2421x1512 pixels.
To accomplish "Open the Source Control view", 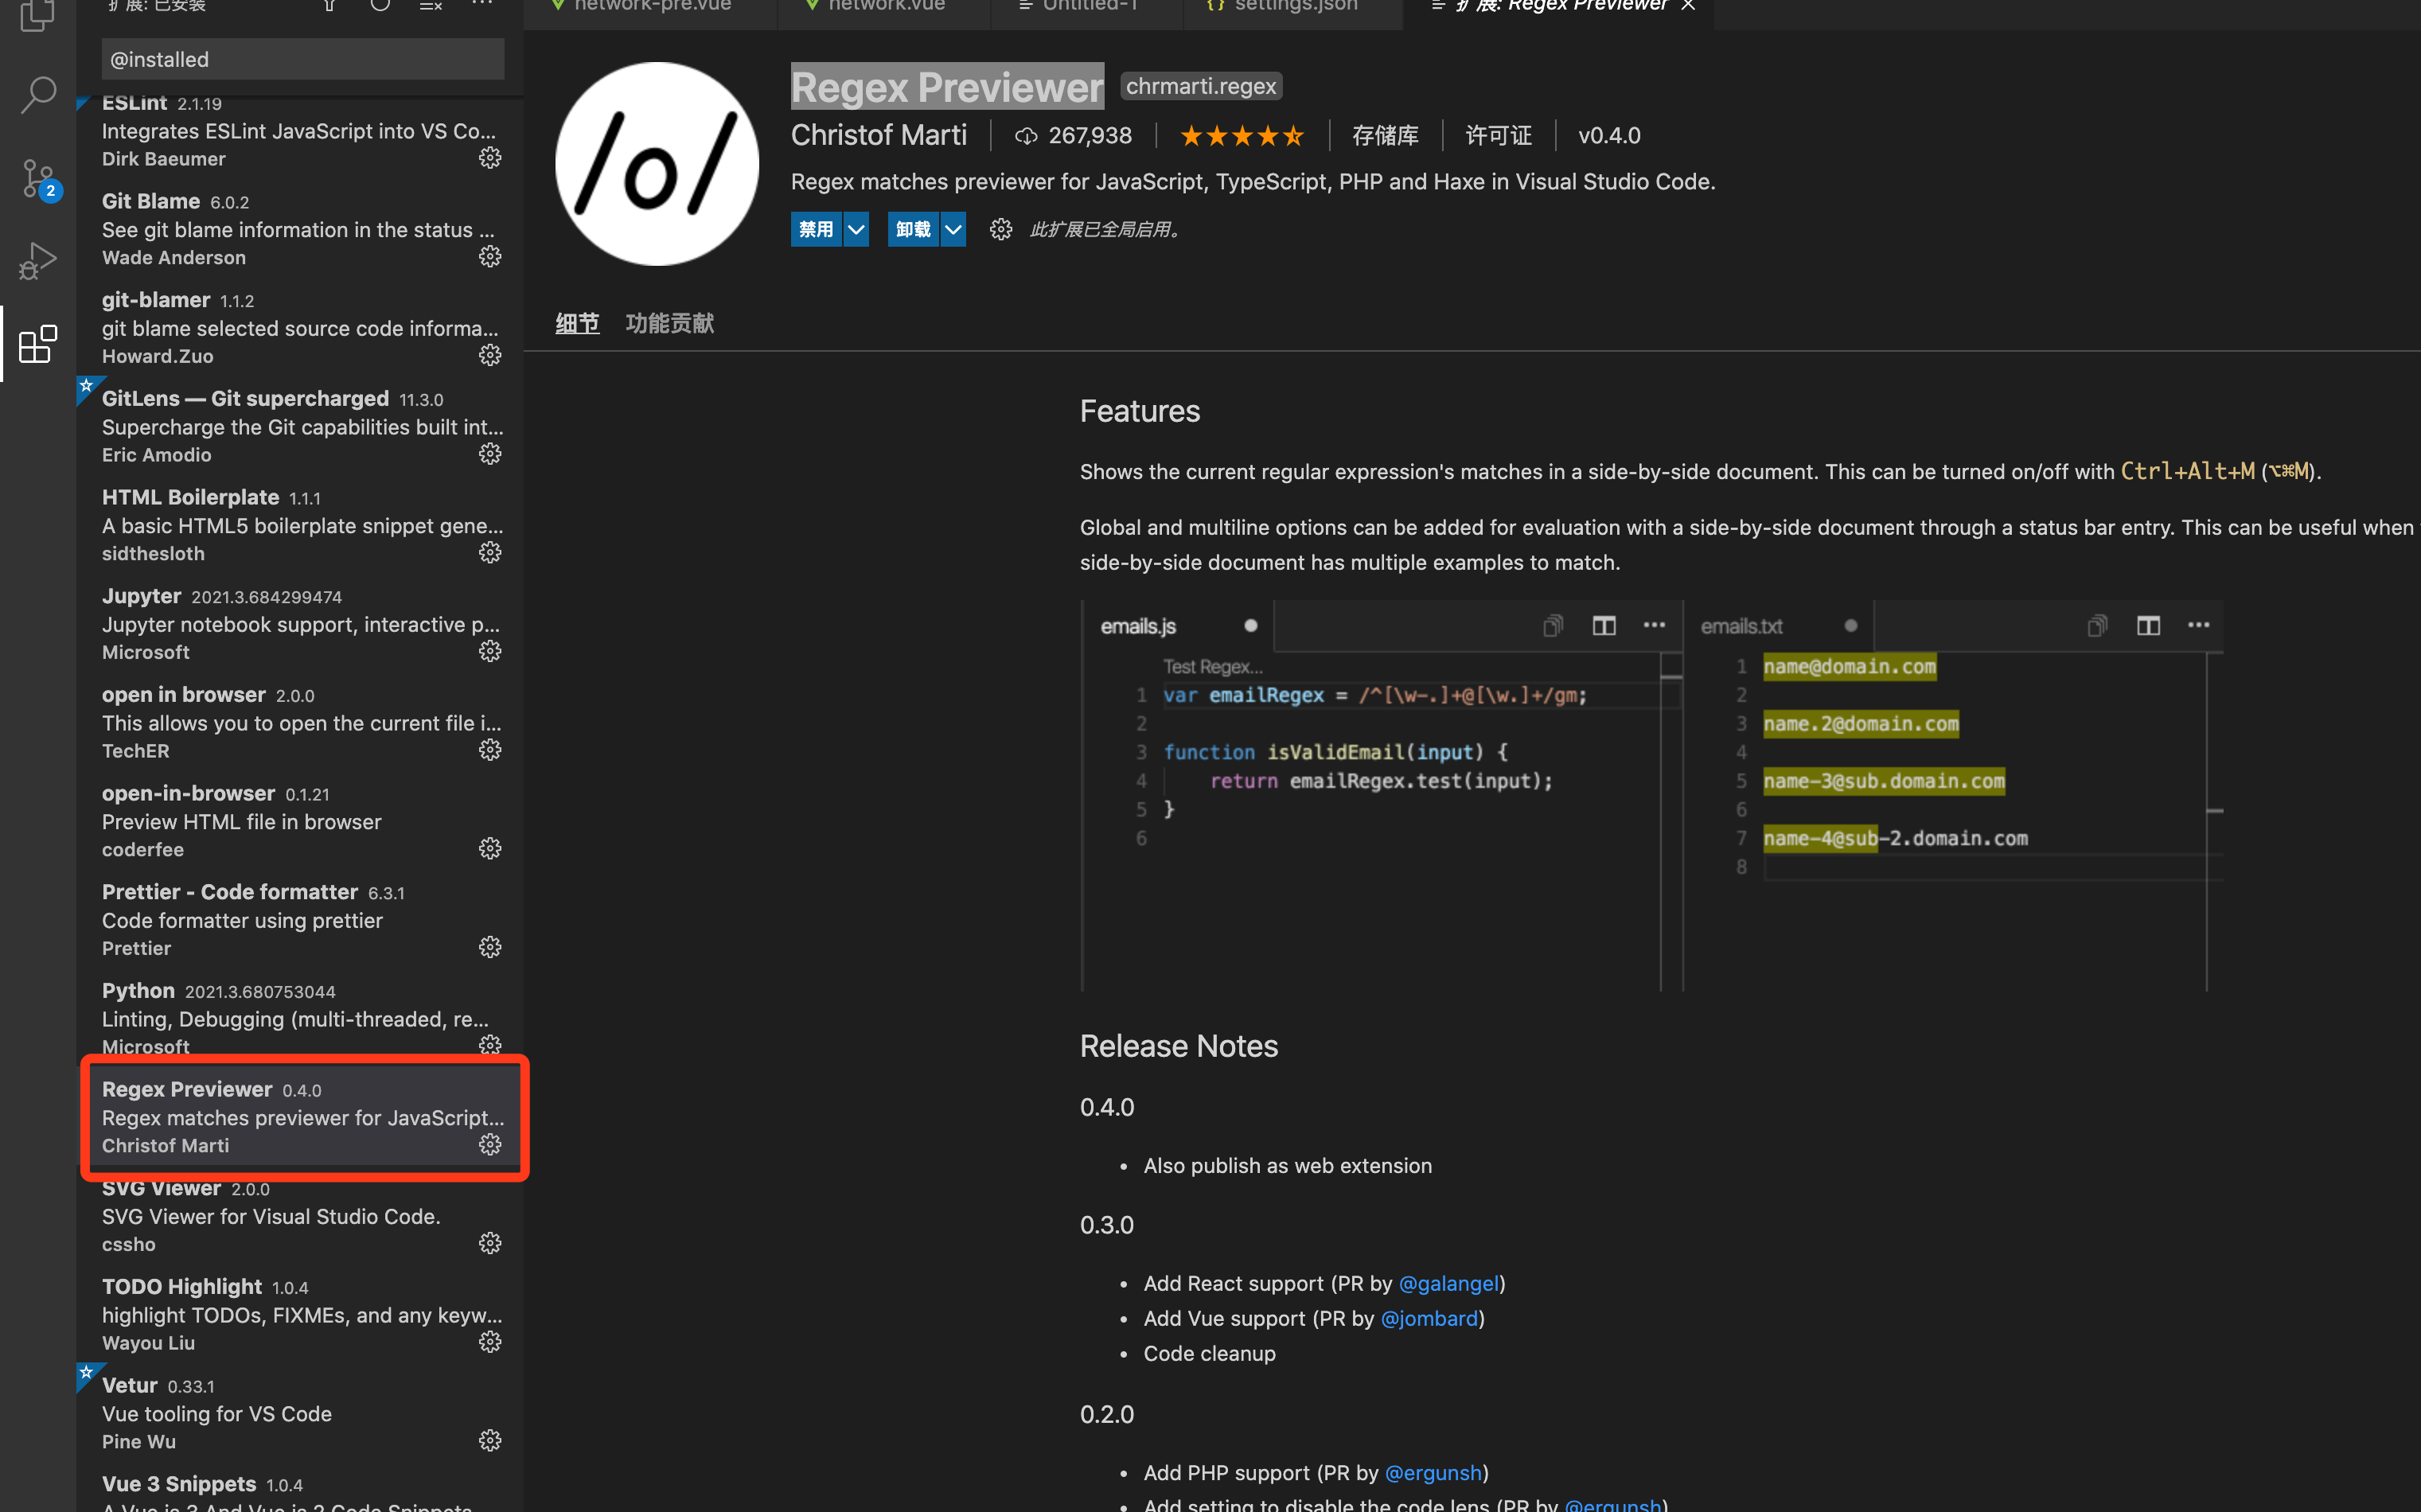I will tap(38, 180).
